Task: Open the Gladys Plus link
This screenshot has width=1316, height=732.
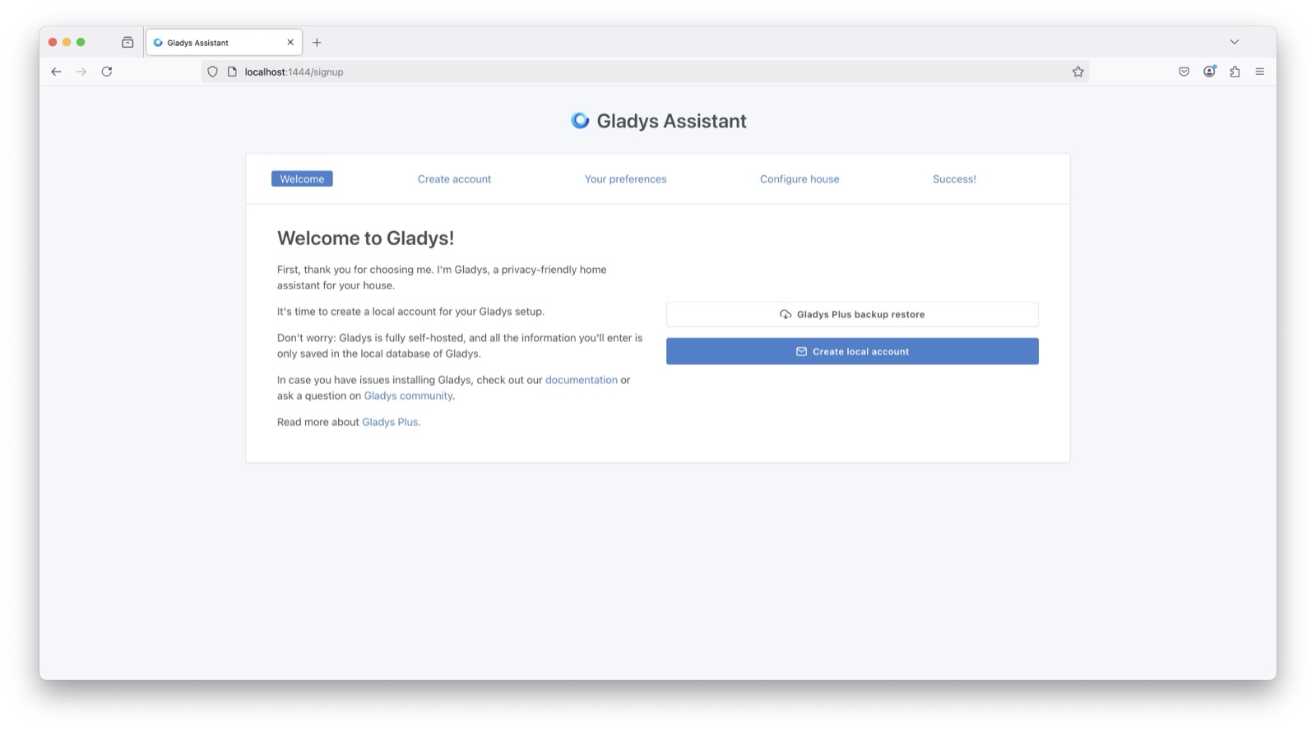Action: 390,422
